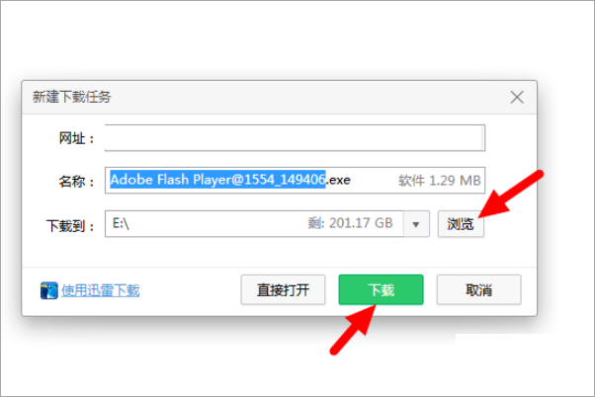
Task: Click the green 下载 button
Action: click(x=381, y=289)
